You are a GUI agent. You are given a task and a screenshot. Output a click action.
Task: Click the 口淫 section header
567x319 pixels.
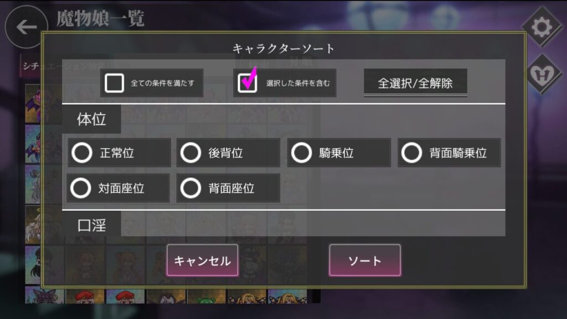[x=91, y=225]
